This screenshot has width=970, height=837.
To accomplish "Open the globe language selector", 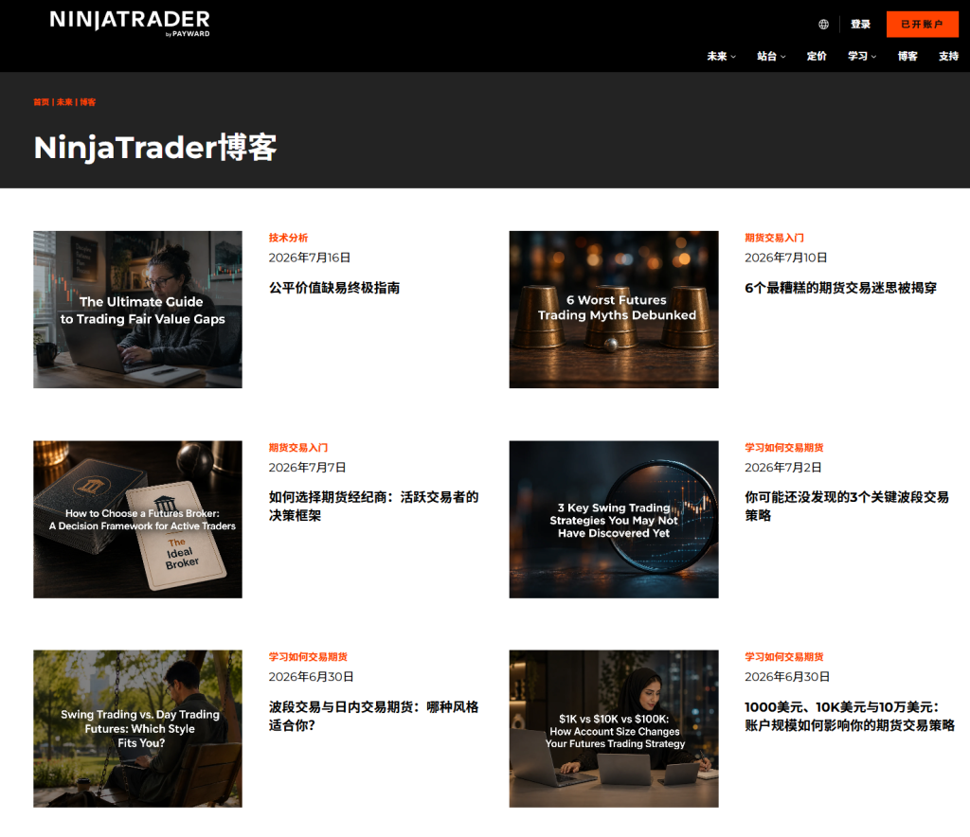I will point(823,24).
